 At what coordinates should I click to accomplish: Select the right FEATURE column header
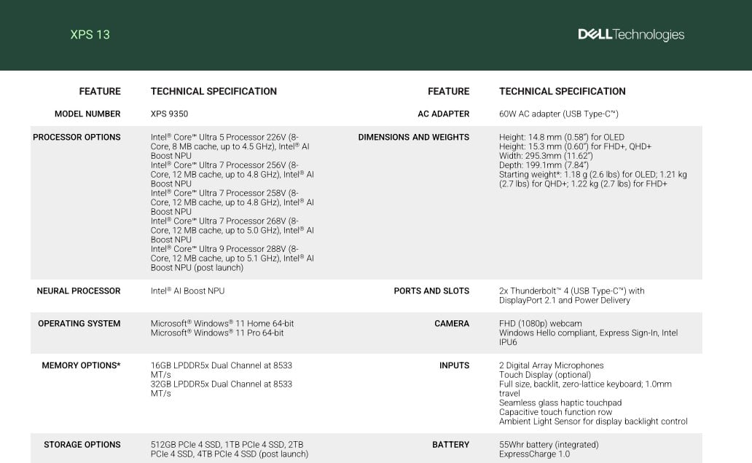click(x=448, y=91)
